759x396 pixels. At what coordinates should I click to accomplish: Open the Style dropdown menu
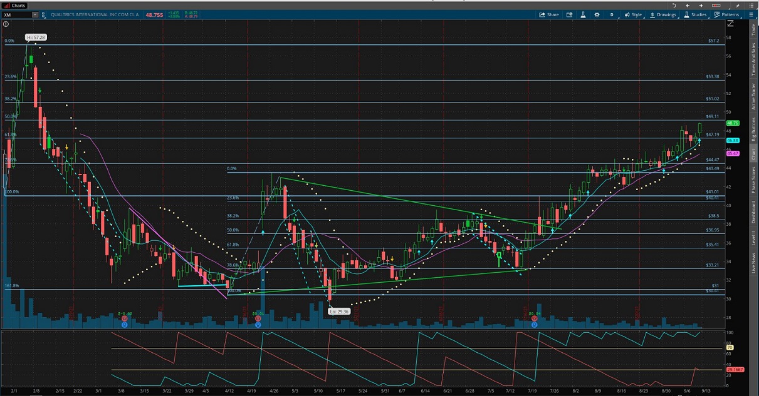pos(633,14)
